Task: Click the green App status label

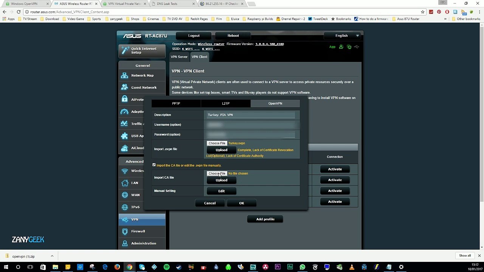Action: [x=332, y=47]
